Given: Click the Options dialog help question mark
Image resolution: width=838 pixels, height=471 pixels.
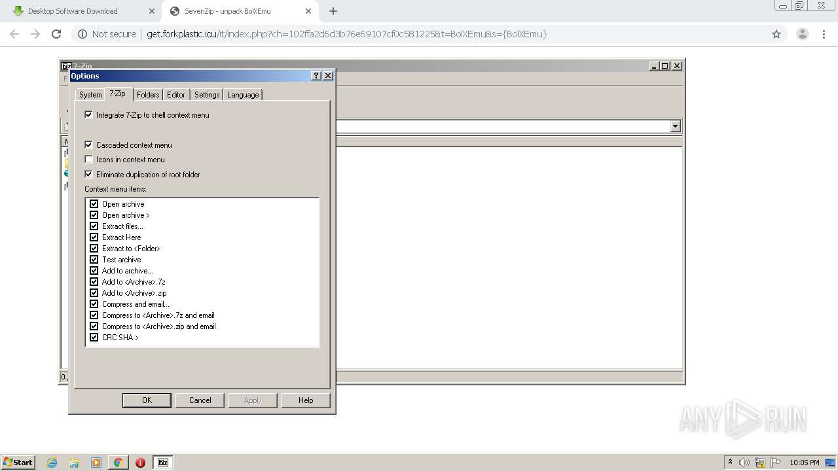Looking at the screenshot, I should coord(316,76).
